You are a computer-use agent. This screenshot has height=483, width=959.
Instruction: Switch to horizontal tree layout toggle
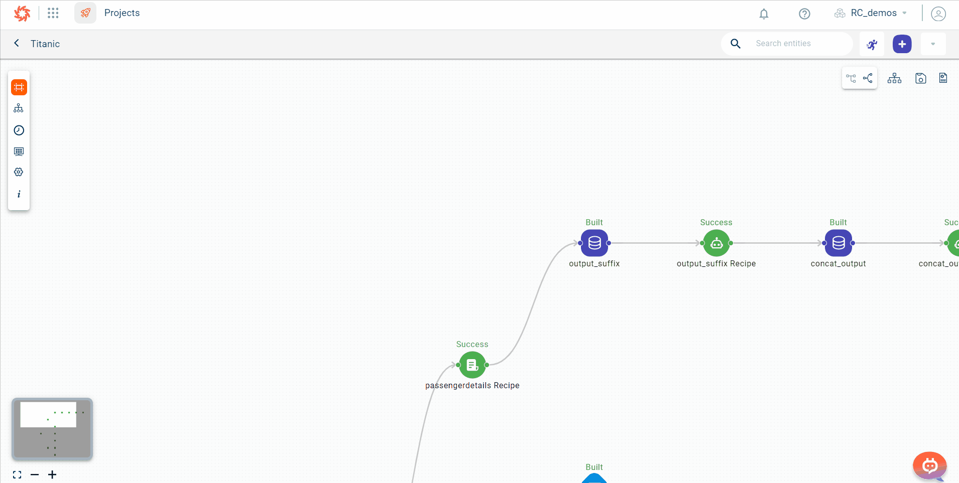click(851, 78)
